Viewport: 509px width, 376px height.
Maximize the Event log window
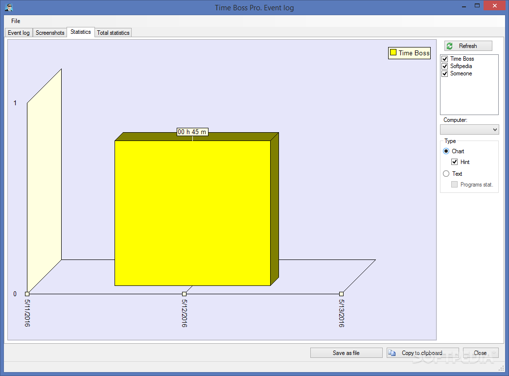477,6
